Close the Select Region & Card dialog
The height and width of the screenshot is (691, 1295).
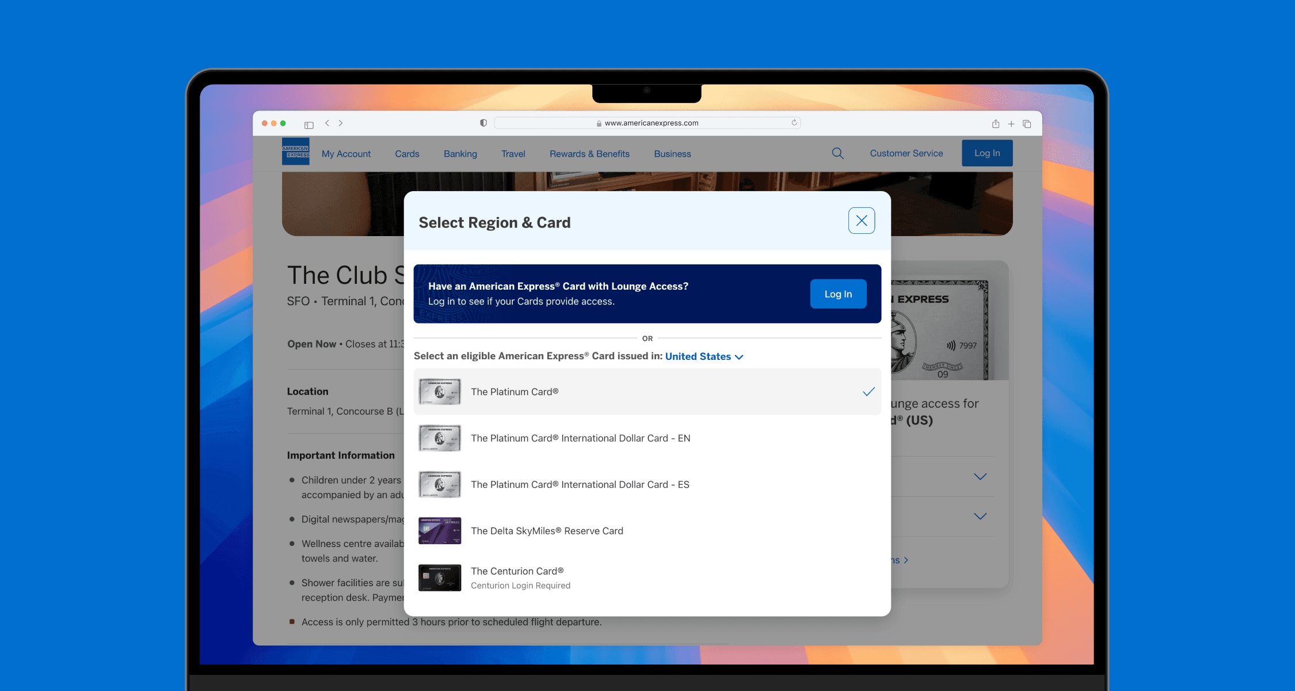[x=862, y=221]
